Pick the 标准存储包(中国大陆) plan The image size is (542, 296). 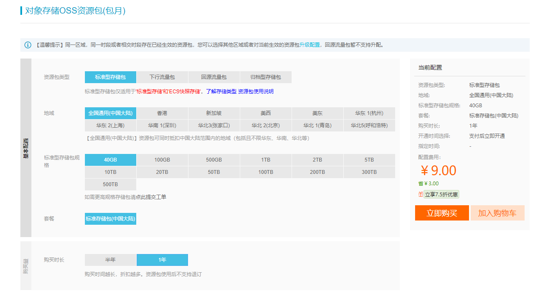[x=110, y=219]
